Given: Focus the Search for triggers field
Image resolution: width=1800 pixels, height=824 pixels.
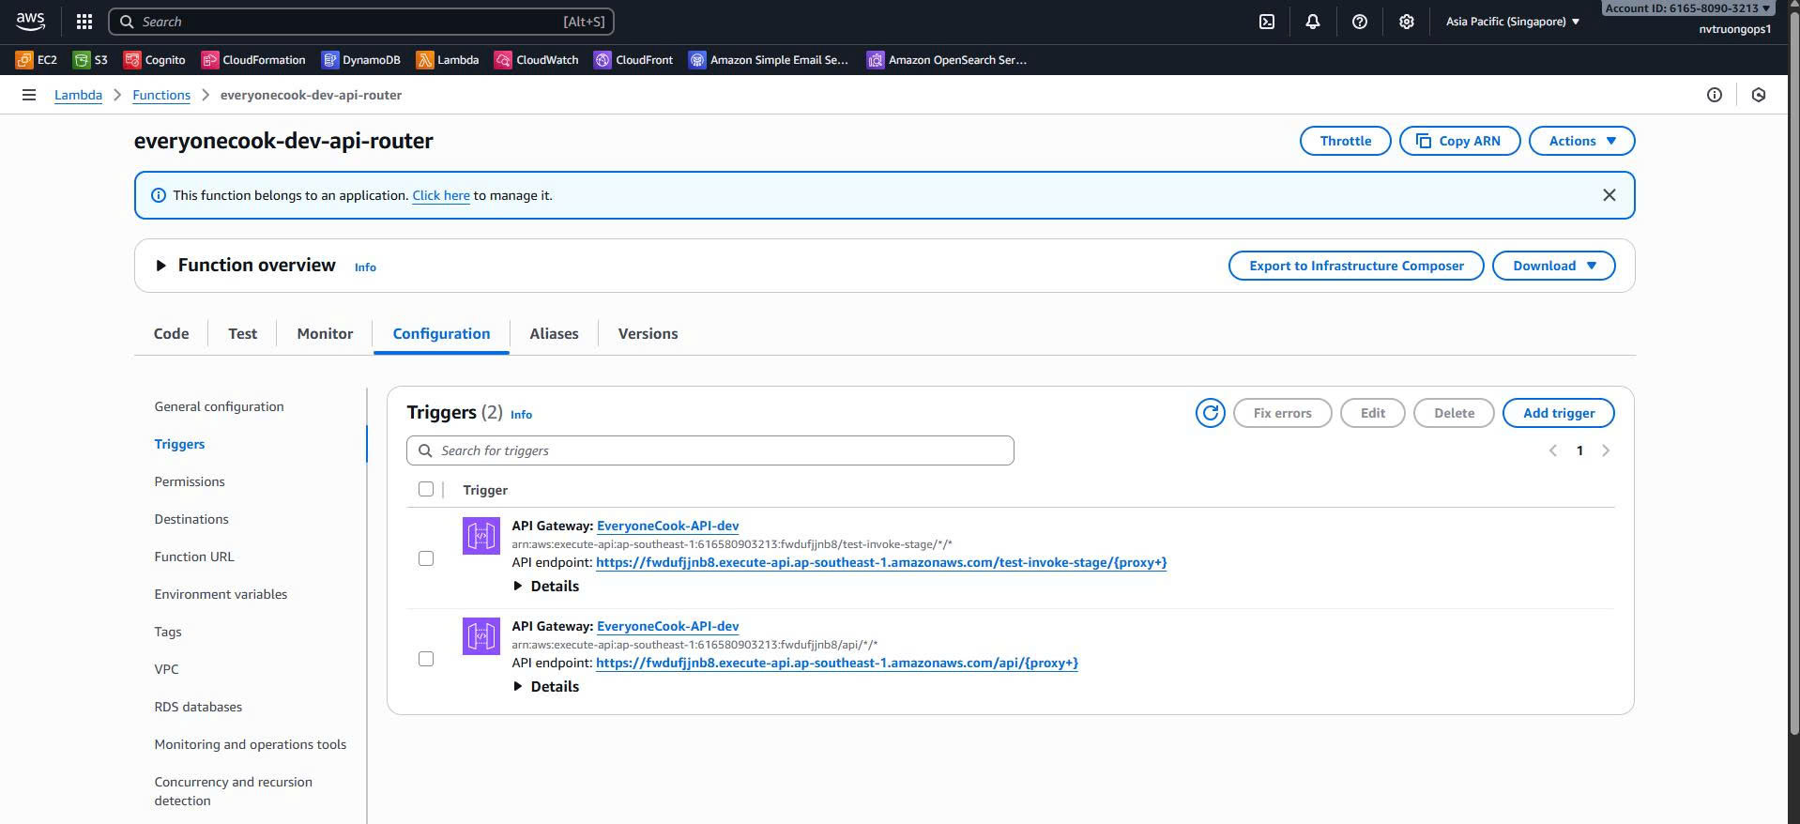Looking at the screenshot, I should (x=710, y=450).
